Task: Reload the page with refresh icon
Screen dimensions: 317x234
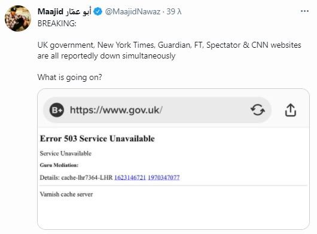Action: pyautogui.click(x=258, y=110)
